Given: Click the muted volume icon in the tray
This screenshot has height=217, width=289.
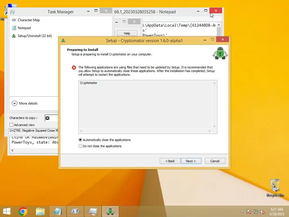Looking at the screenshot, I should pos(262,211).
